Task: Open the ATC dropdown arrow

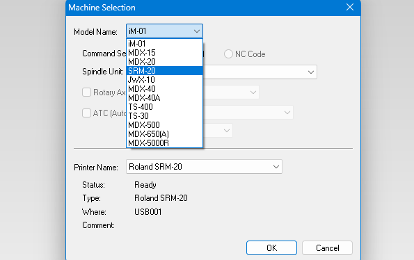Action: (x=287, y=113)
